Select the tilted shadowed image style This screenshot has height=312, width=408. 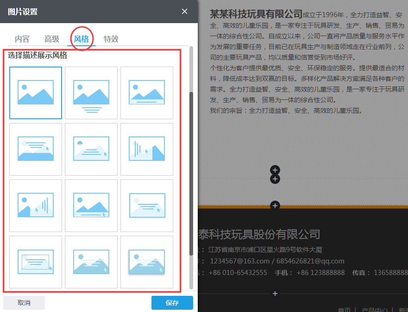click(x=147, y=262)
